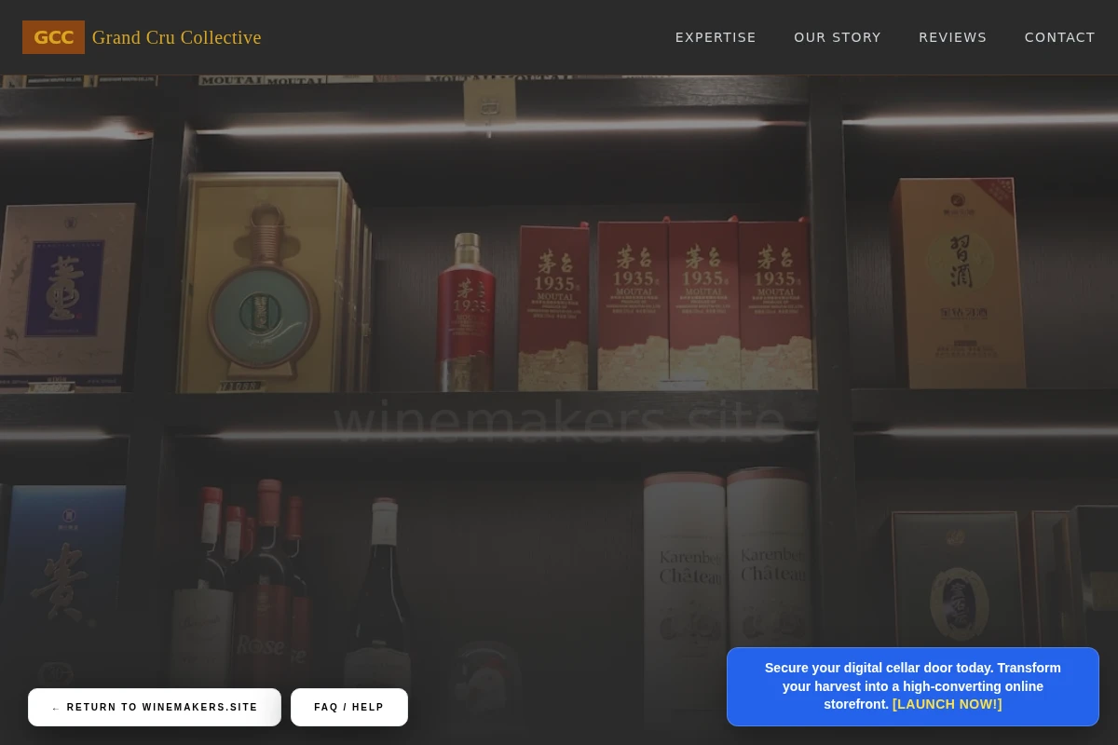The height and width of the screenshot is (745, 1118).
Task: Open the Grand Cru Collective home link
Action: click(176, 37)
